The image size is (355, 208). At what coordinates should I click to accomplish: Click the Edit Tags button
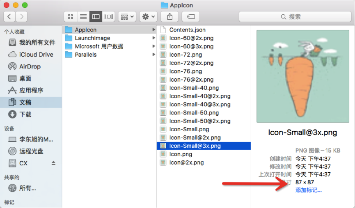pos(190,16)
